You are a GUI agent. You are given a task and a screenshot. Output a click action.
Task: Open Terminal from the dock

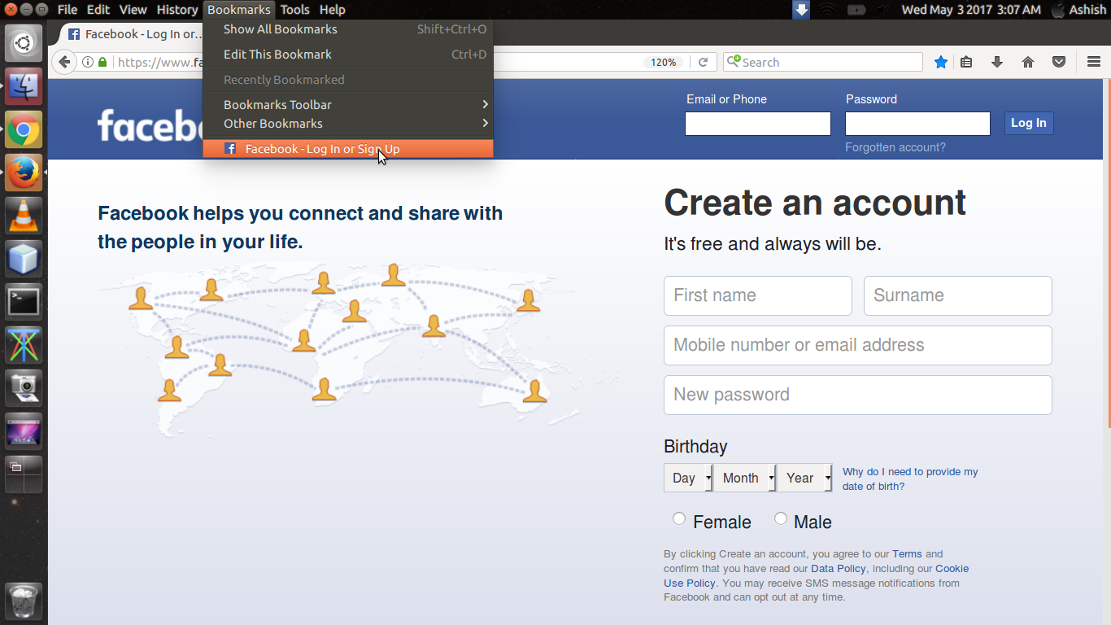(24, 302)
